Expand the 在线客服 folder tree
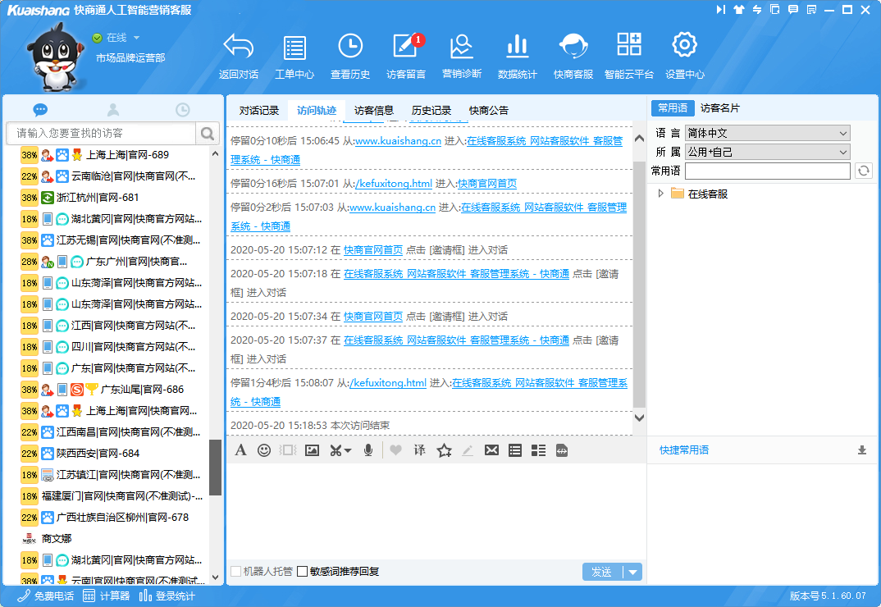The height and width of the screenshot is (607, 881). (x=661, y=194)
